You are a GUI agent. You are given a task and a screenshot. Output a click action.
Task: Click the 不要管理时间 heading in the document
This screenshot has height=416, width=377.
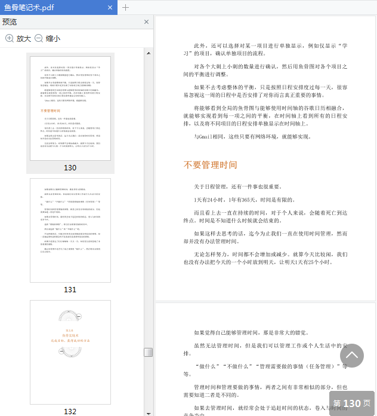coord(210,165)
